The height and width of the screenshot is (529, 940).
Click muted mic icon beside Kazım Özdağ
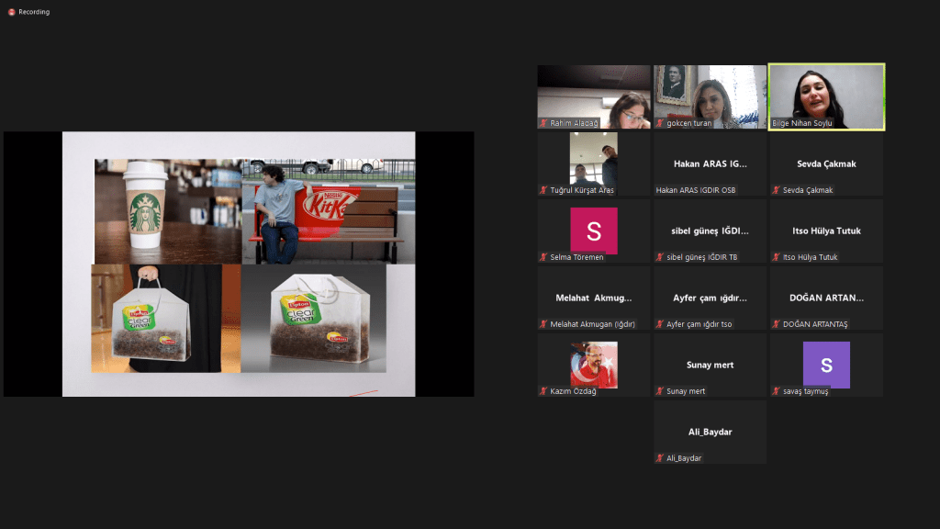(x=543, y=391)
